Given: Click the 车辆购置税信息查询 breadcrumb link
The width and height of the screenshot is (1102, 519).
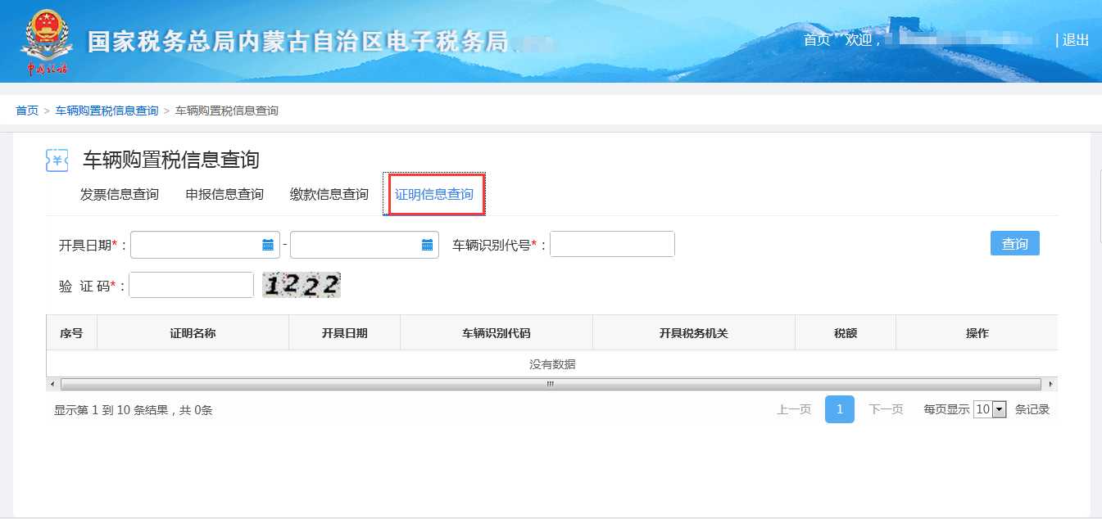Looking at the screenshot, I should 107,111.
